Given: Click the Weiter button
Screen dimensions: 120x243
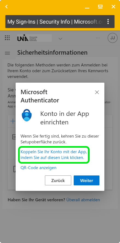Looking at the screenshot, I should 87,180.
